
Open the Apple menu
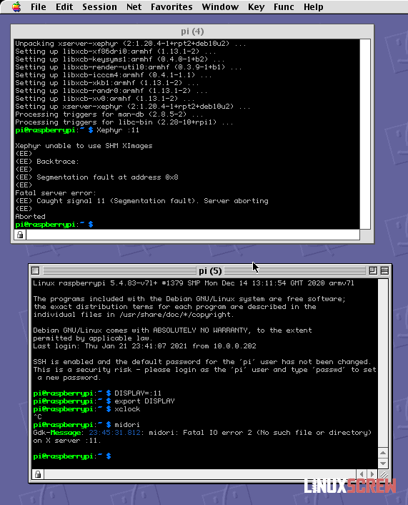pyautogui.click(x=16, y=6)
